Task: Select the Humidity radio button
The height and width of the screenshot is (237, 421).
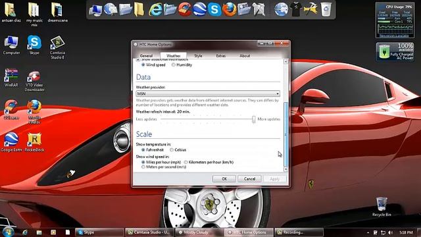Action: click(174, 65)
